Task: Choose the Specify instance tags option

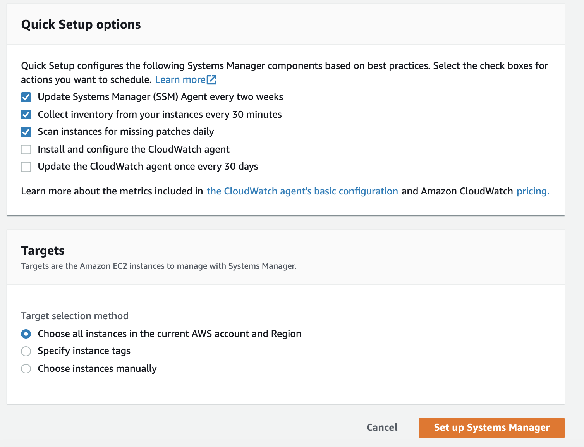Action: (26, 351)
